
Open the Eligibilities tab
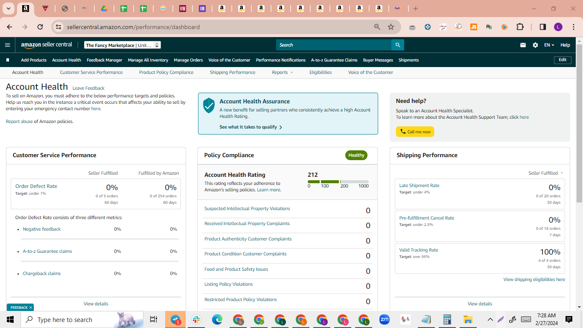coord(321,73)
